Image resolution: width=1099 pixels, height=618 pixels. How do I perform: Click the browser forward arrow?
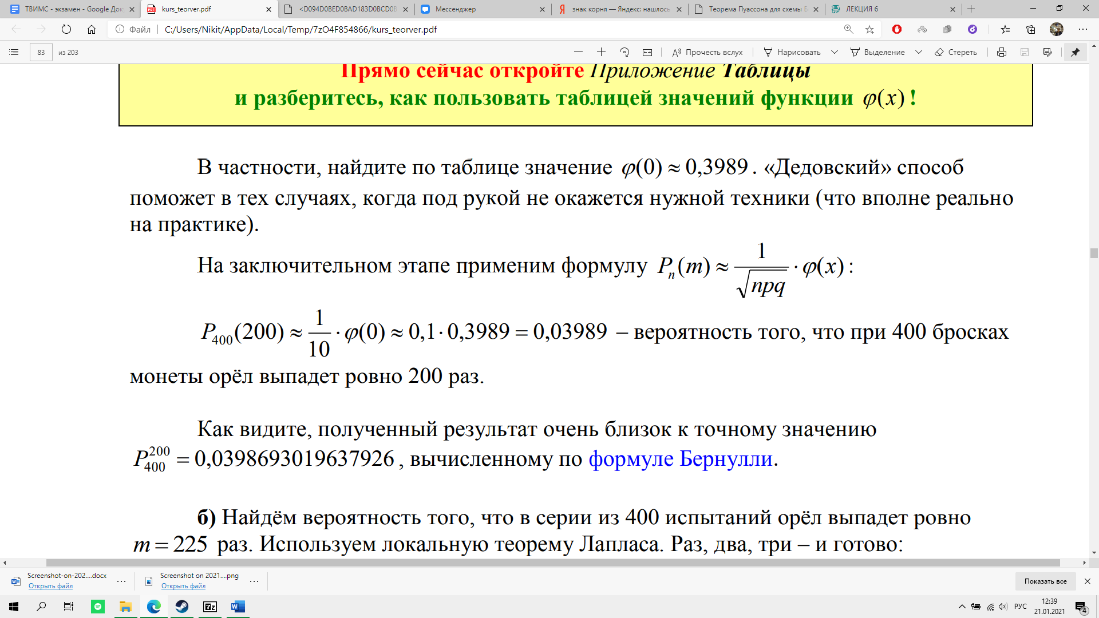tap(41, 29)
